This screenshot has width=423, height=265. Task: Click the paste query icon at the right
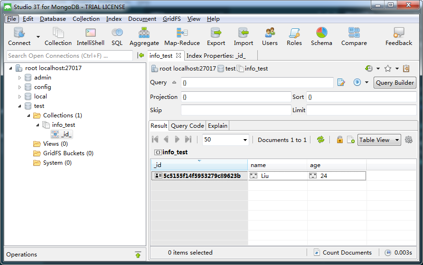point(406,68)
